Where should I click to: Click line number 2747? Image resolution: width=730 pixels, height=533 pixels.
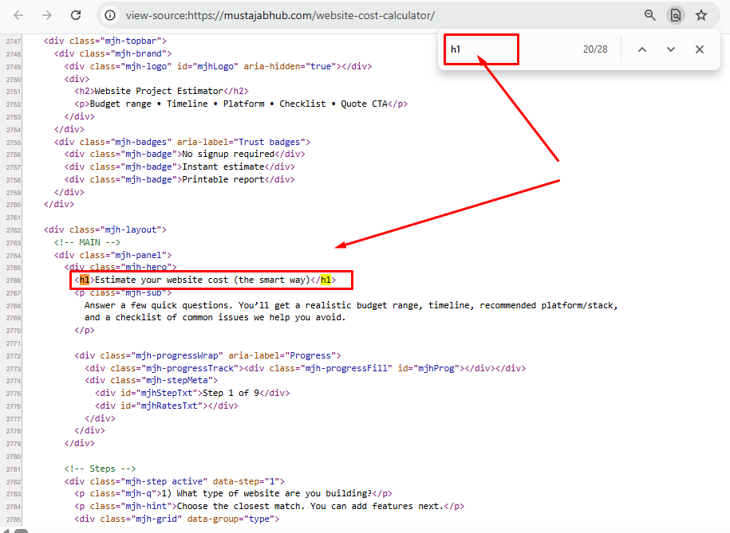[14, 41]
